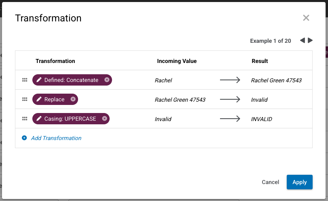Open the Replace pill label
Screen dimensions: 328x201
(x=55, y=99)
